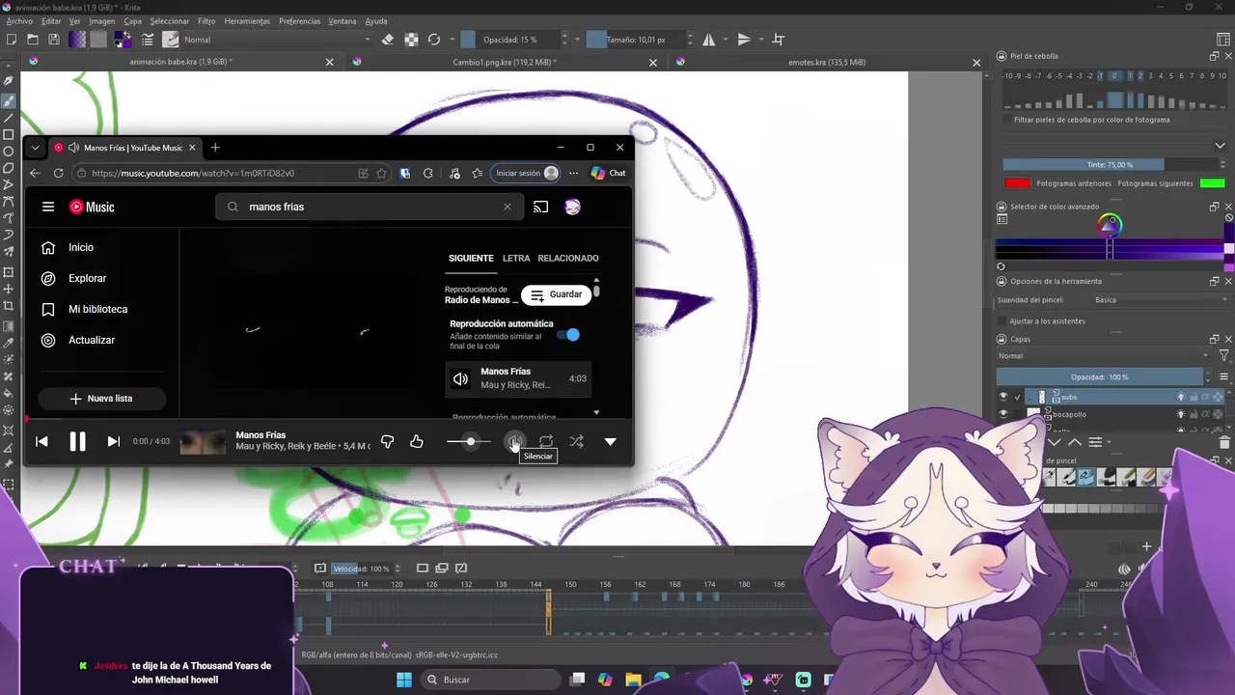Switch to emotes.kra document tab
1235x695 pixels.
[x=827, y=62]
